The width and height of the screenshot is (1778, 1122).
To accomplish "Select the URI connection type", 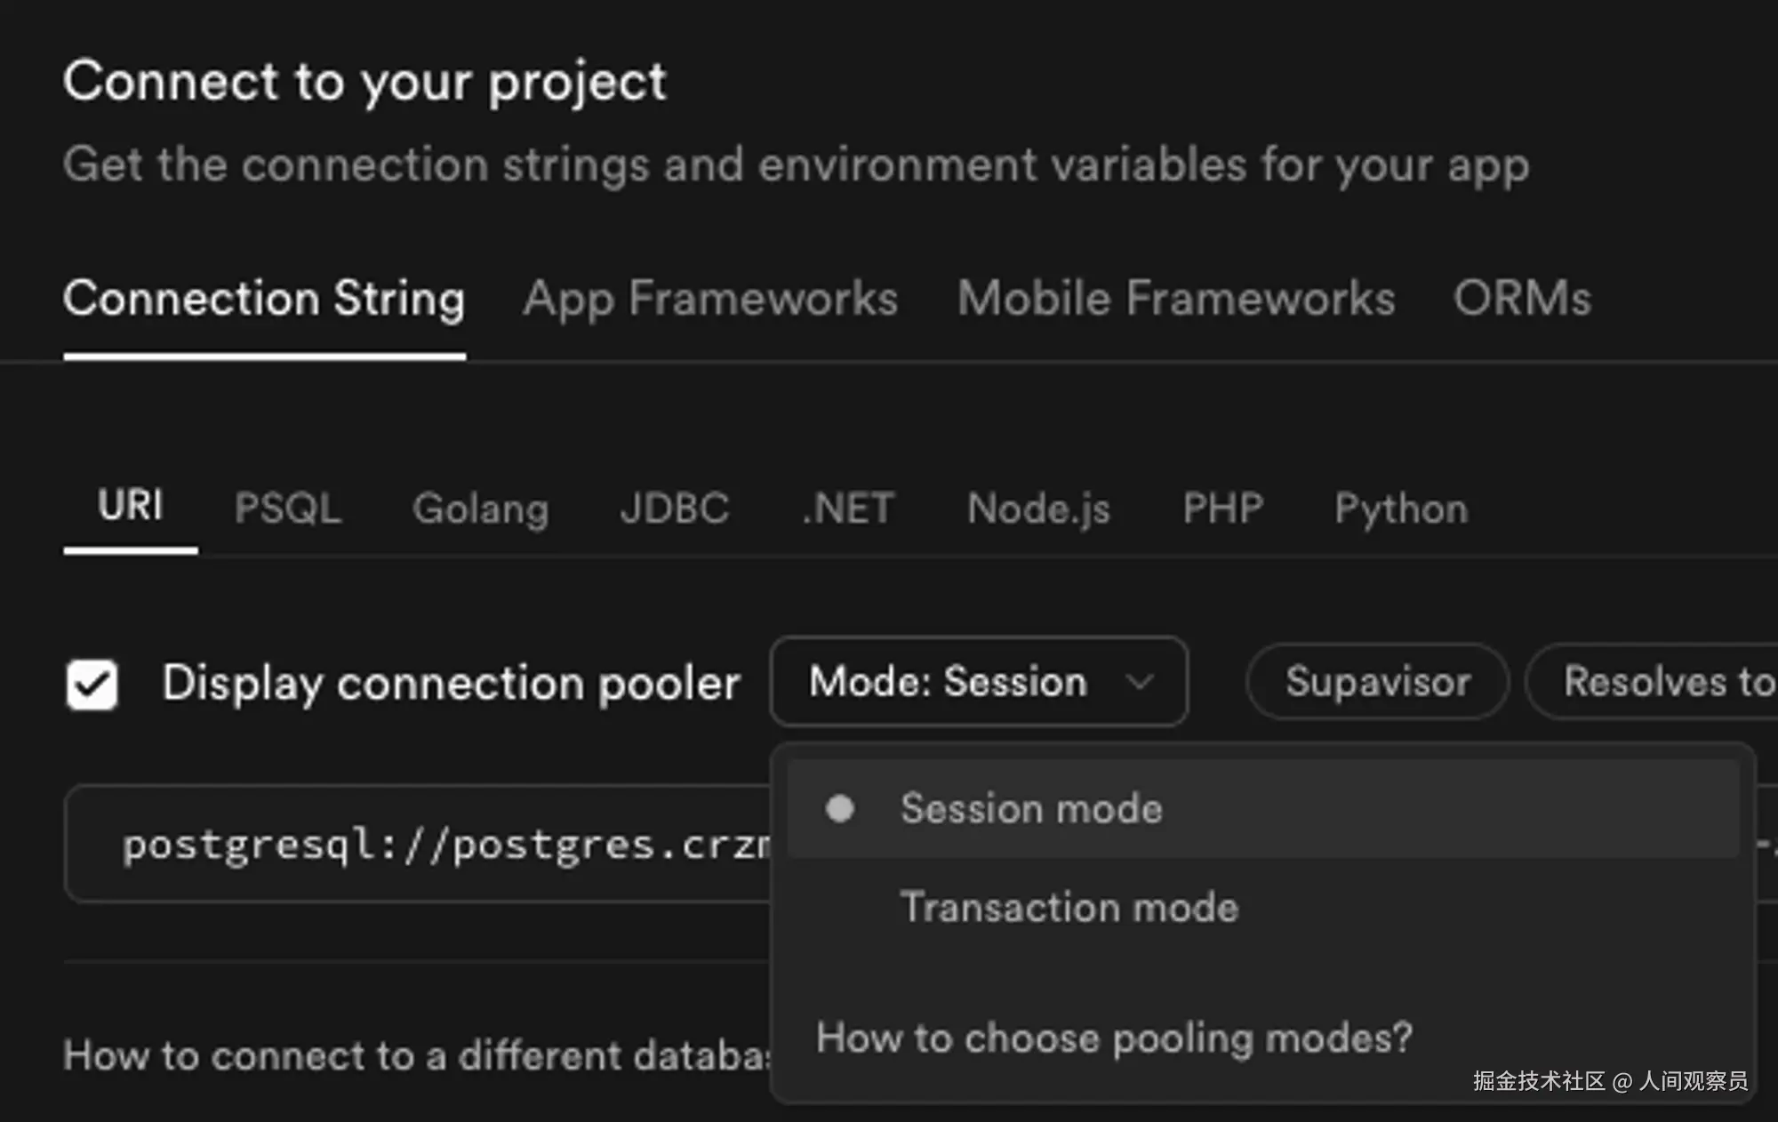I will (131, 507).
